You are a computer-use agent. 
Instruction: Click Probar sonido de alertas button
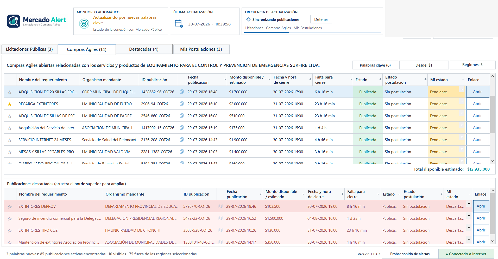click(410, 254)
